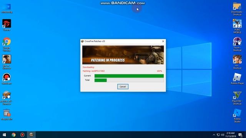
Task: Click the CrossFire Patcher title bar icon
Action: point(82,41)
